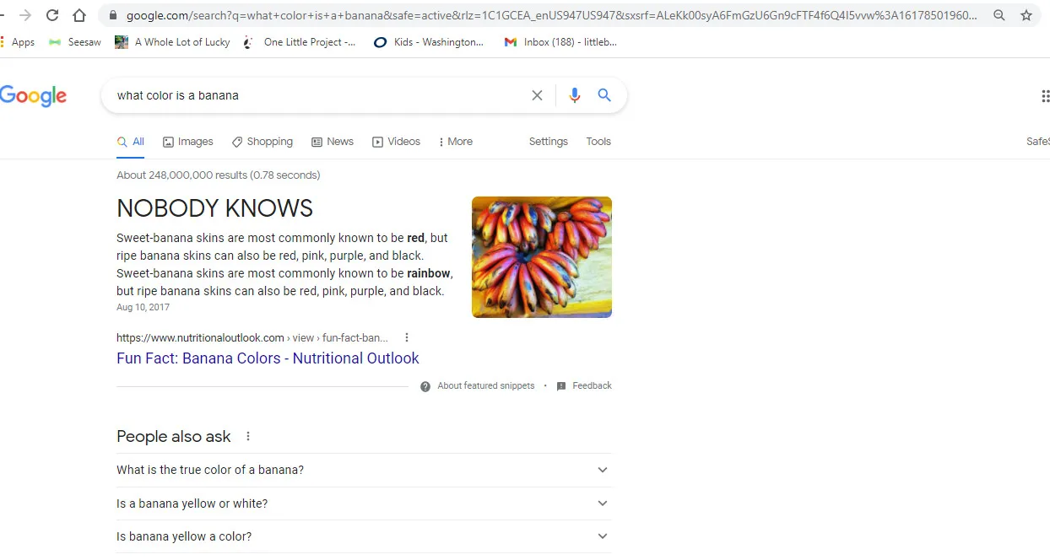Open search Tools
The height and width of the screenshot is (560, 1050).
pos(598,142)
